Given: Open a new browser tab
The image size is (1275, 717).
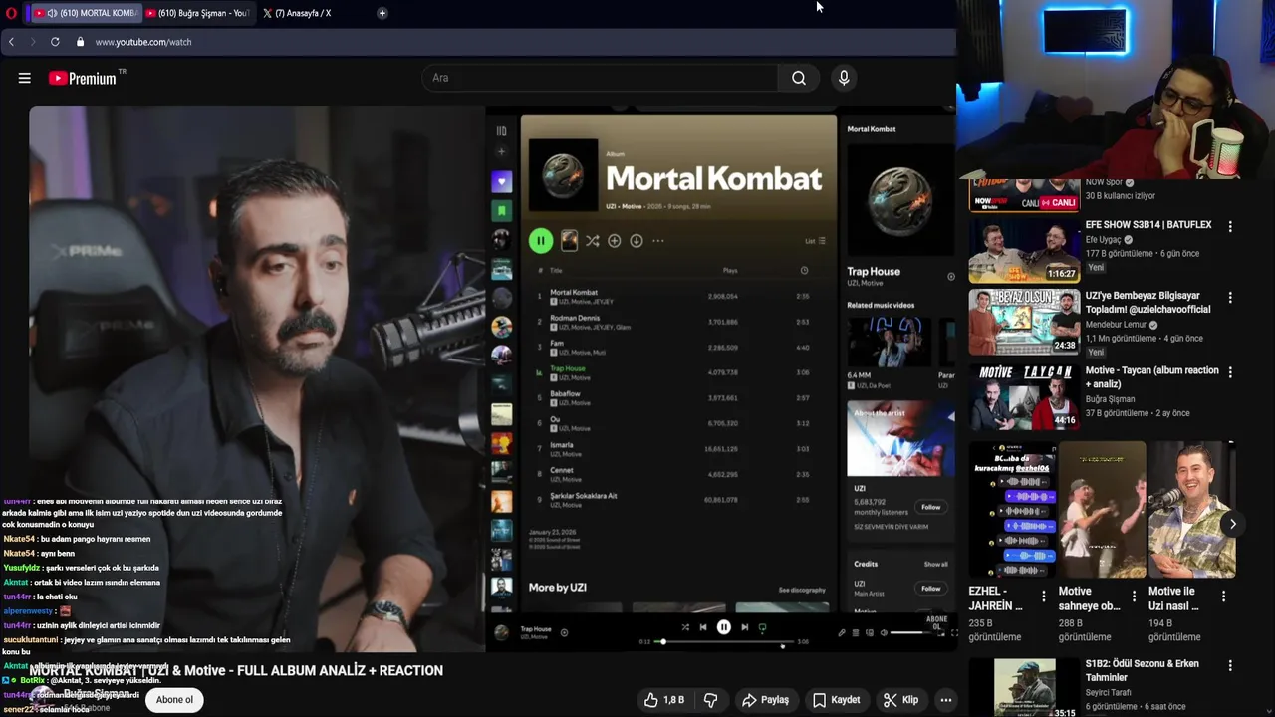Looking at the screenshot, I should (382, 13).
